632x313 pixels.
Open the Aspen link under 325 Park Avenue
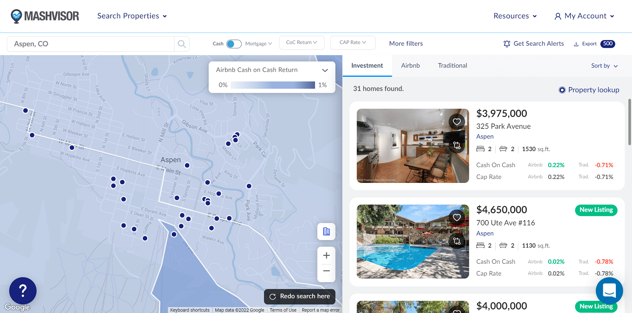click(485, 136)
